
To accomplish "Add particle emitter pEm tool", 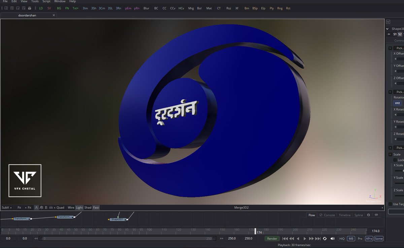I will coord(128,8).
